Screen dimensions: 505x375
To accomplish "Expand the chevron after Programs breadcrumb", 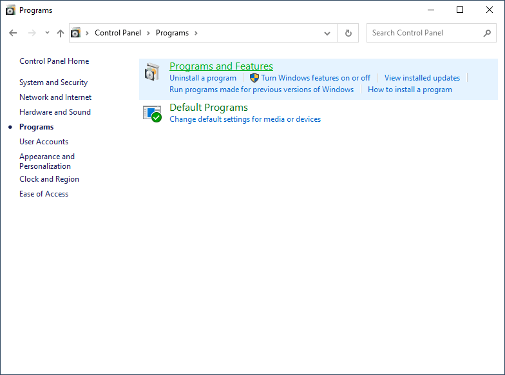I will coord(196,33).
